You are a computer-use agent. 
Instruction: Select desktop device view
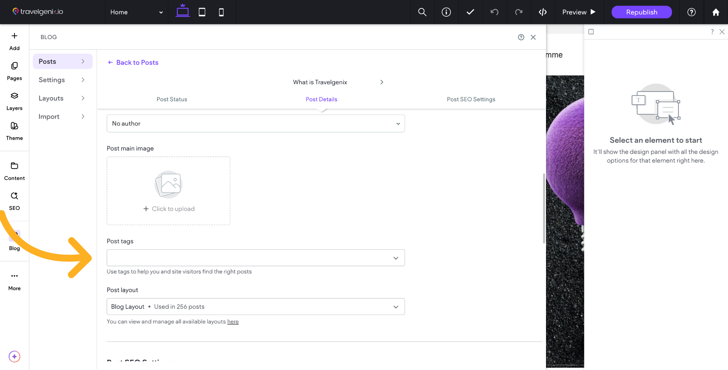coord(182,12)
